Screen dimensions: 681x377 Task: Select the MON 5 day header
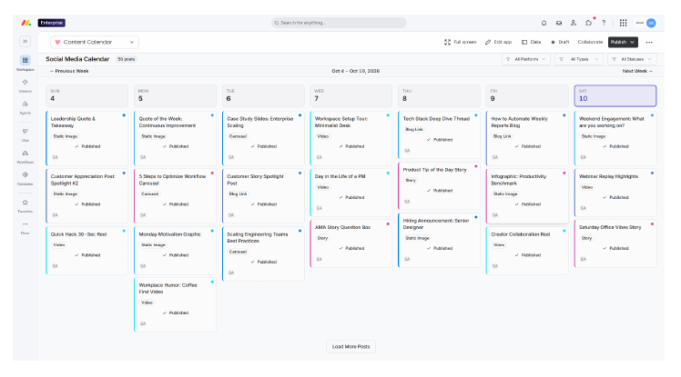point(175,95)
